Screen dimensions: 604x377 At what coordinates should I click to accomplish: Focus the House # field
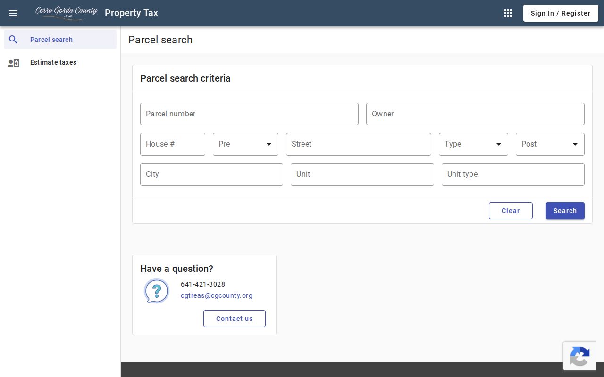pyautogui.click(x=173, y=144)
